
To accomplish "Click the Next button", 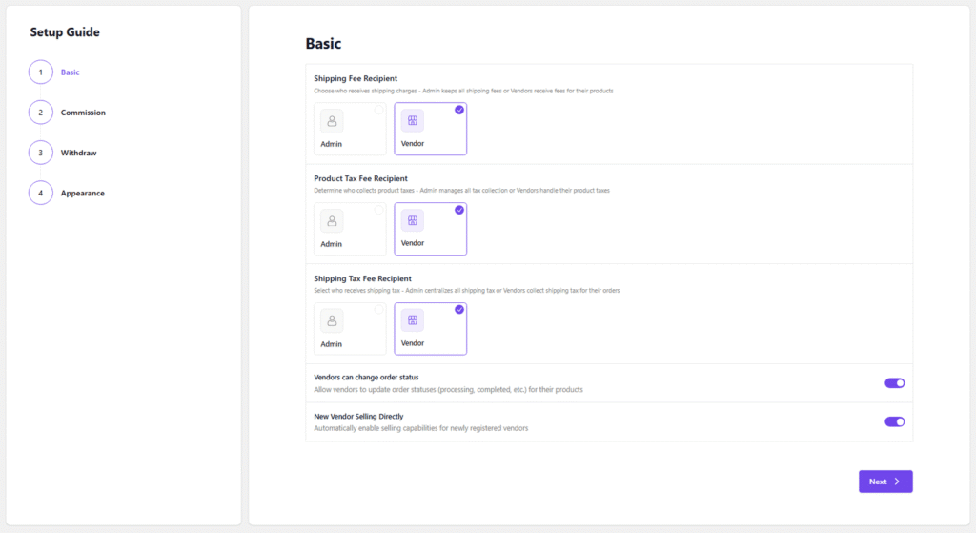I will click(x=884, y=482).
